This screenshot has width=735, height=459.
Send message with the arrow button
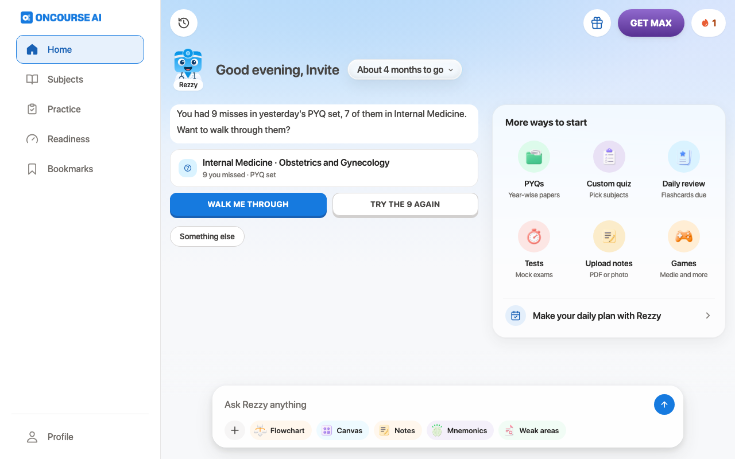[x=664, y=404]
